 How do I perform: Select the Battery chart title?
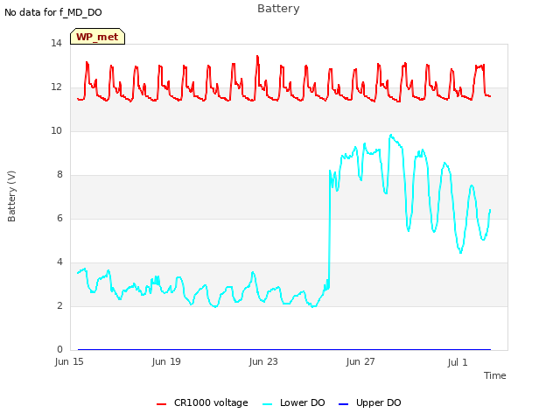click(x=278, y=9)
